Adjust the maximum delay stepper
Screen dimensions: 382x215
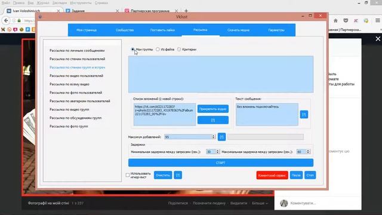coord(308,152)
